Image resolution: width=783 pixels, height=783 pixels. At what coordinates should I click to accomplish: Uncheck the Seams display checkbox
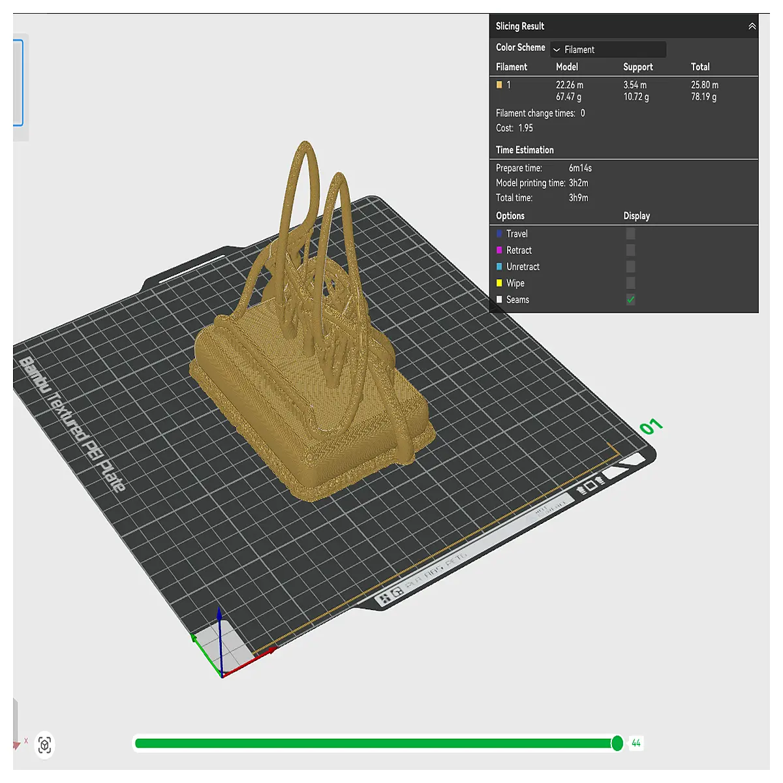(630, 299)
